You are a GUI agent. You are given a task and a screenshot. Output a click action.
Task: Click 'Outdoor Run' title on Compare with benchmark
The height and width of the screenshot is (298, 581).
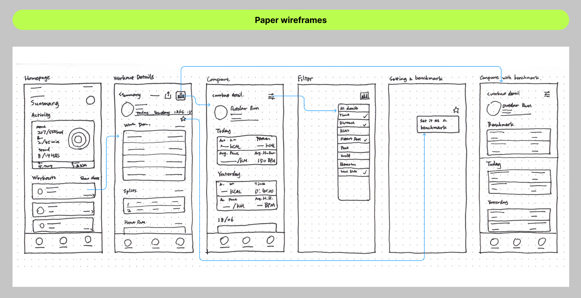[517, 105]
